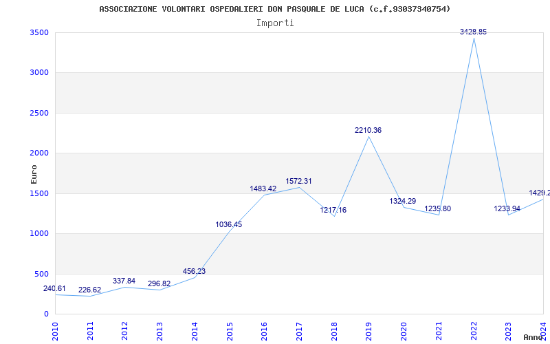Screen dimensions: 550x344
Task: Select the 2015 year label
Action: (x=230, y=331)
